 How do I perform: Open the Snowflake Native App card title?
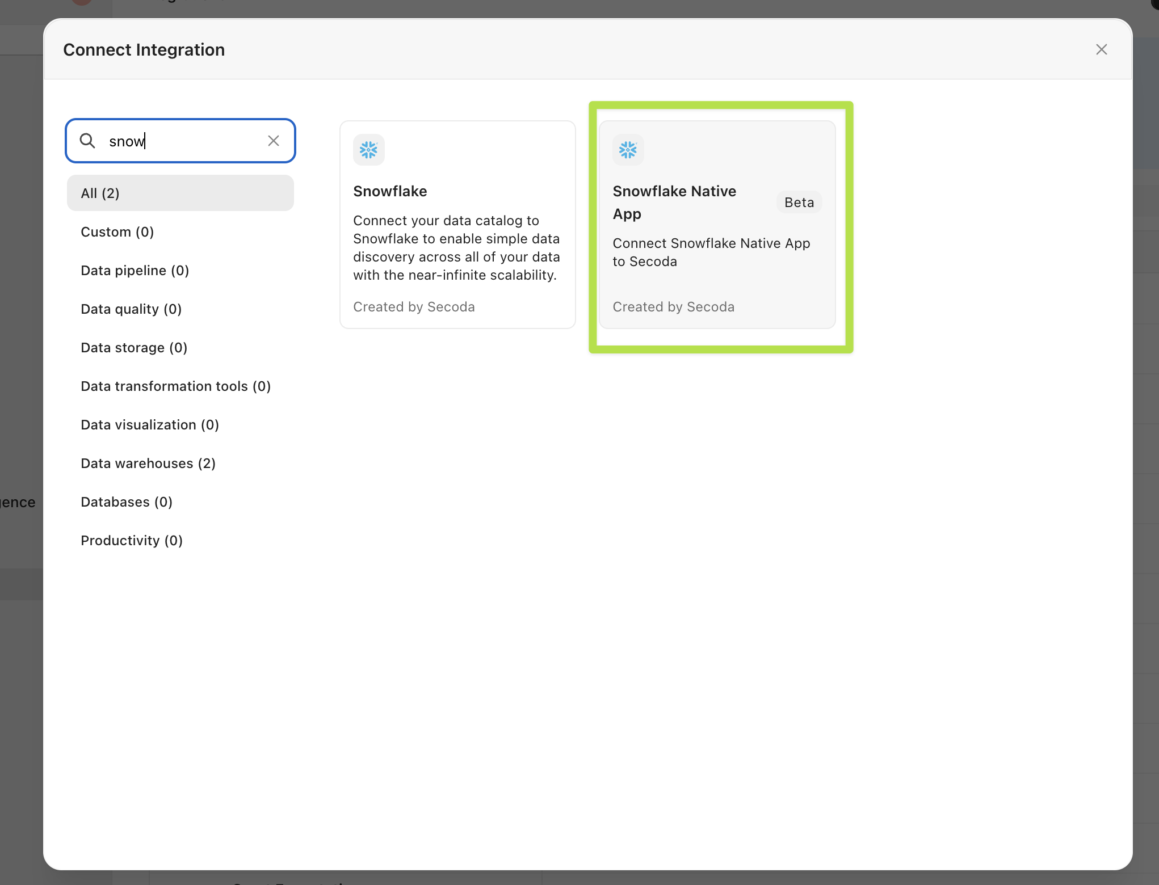click(674, 202)
